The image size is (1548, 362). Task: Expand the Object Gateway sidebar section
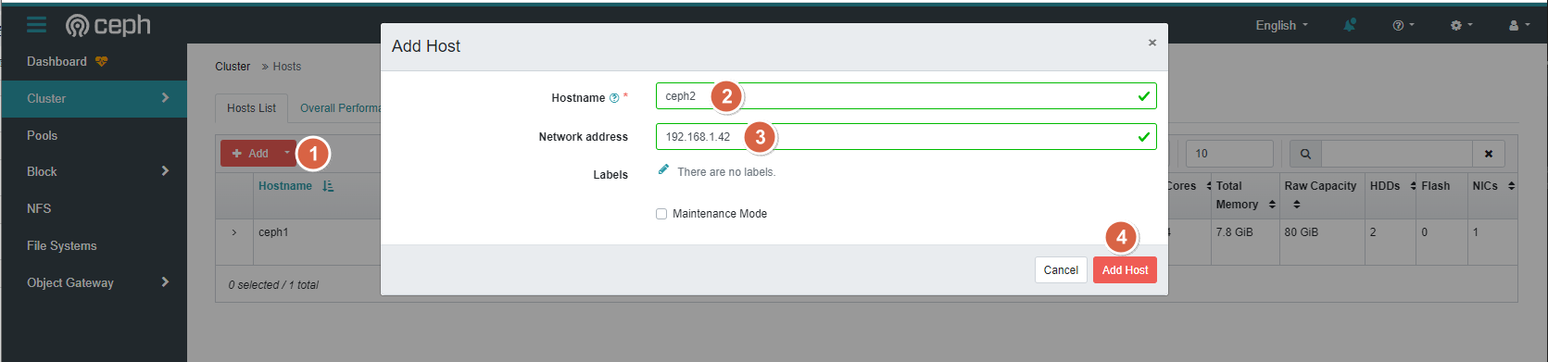[x=94, y=282]
